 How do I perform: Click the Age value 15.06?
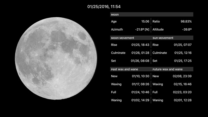[x=145, y=21]
